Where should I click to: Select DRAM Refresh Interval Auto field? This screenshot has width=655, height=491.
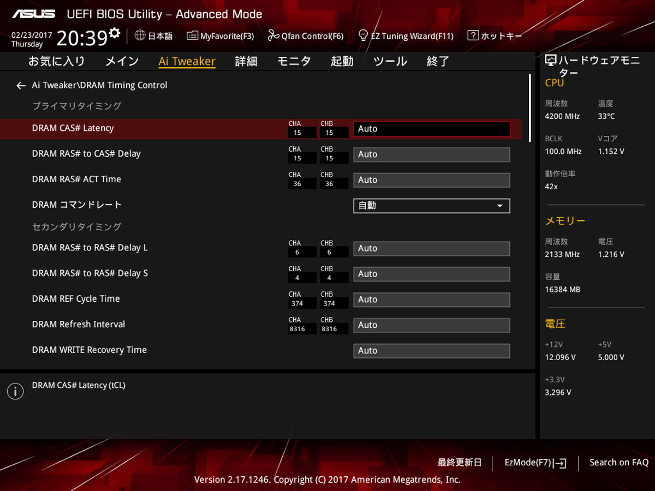pyautogui.click(x=432, y=325)
